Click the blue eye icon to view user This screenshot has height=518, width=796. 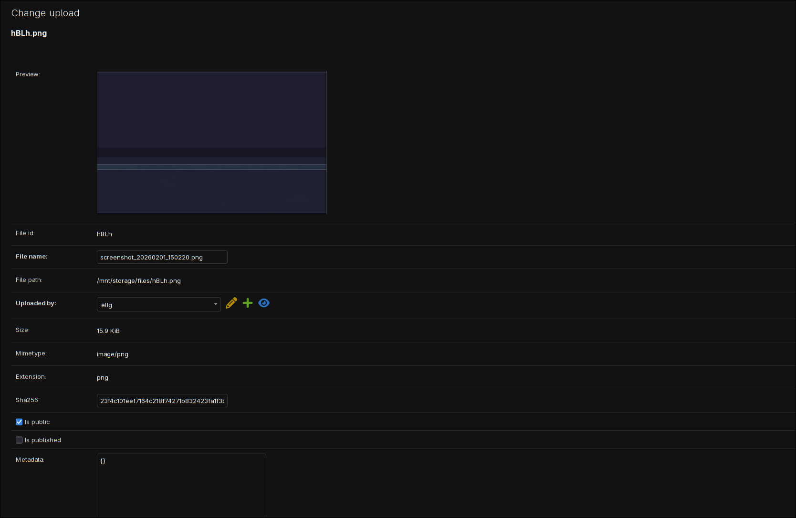pos(264,303)
